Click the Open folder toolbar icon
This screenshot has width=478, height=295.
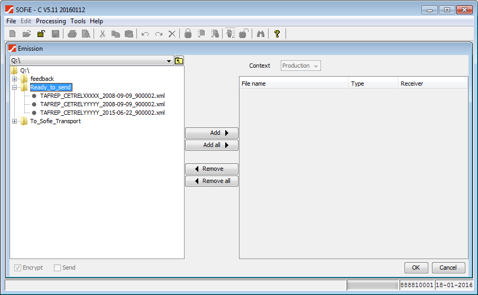(26, 34)
